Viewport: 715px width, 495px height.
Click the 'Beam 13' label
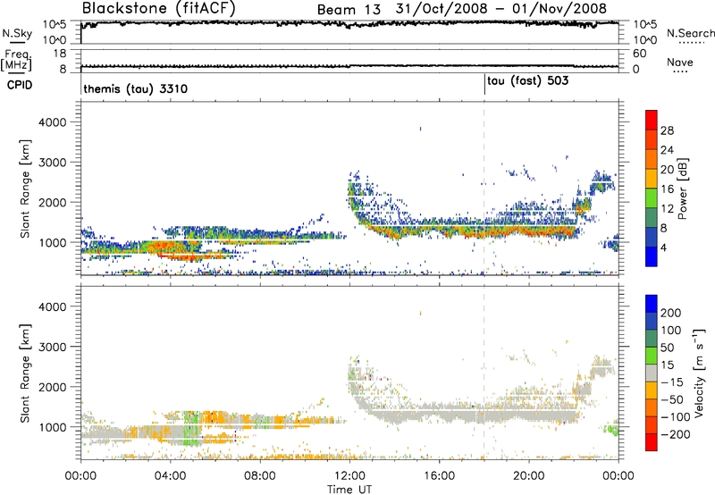pyautogui.click(x=349, y=10)
